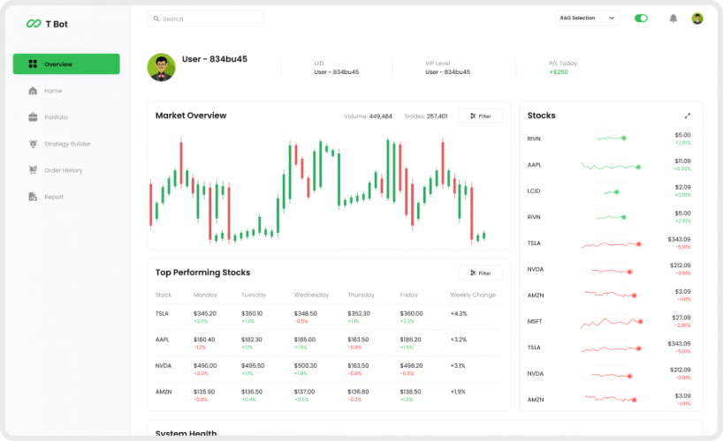The height and width of the screenshot is (441, 723).
Task: Click the +1.9% weekly change value
Action: click(458, 392)
